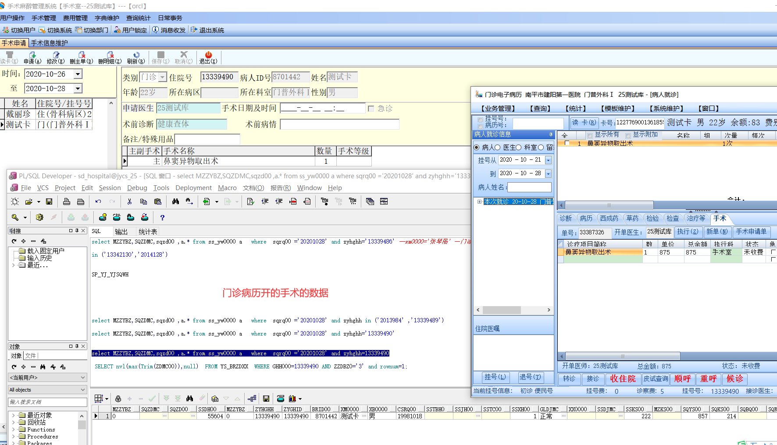Click the 执行(Z) button

(688, 232)
